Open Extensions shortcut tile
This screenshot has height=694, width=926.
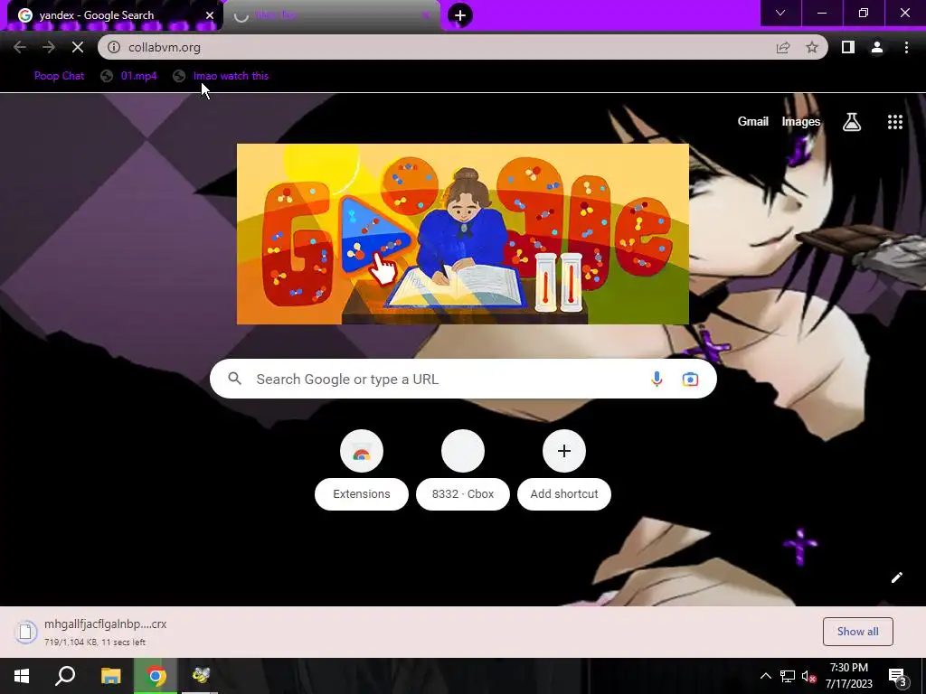click(362, 470)
